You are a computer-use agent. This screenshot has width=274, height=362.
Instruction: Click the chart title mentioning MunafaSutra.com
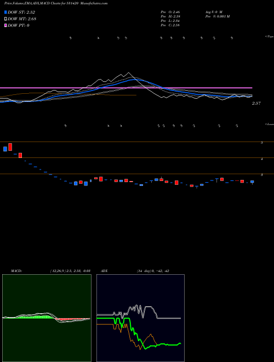click(x=56, y=3)
